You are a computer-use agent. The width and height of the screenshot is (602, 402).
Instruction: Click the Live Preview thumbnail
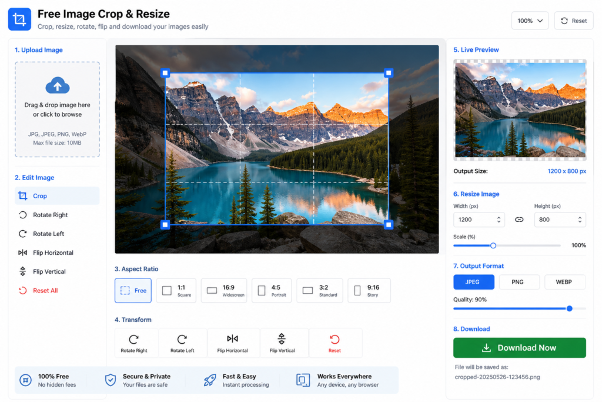click(520, 110)
